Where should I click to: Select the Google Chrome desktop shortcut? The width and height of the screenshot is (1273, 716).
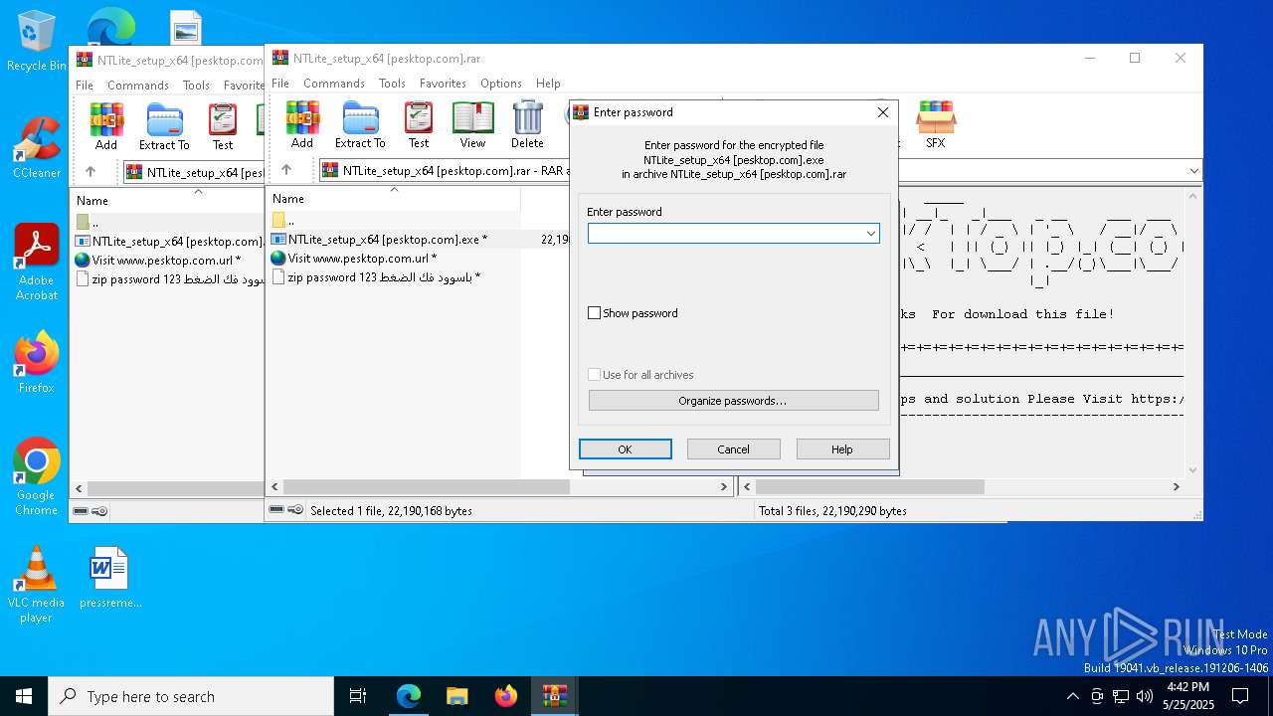coord(37,477)
